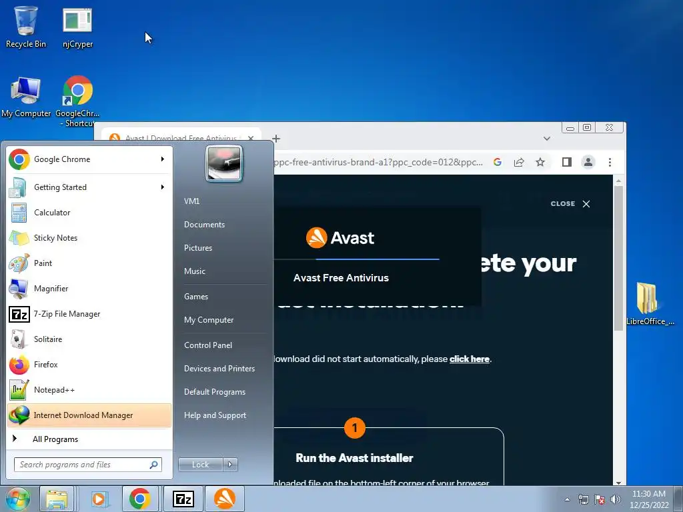
Task: Click the Google icon in address bar
Action: click(x=498, y=163)
